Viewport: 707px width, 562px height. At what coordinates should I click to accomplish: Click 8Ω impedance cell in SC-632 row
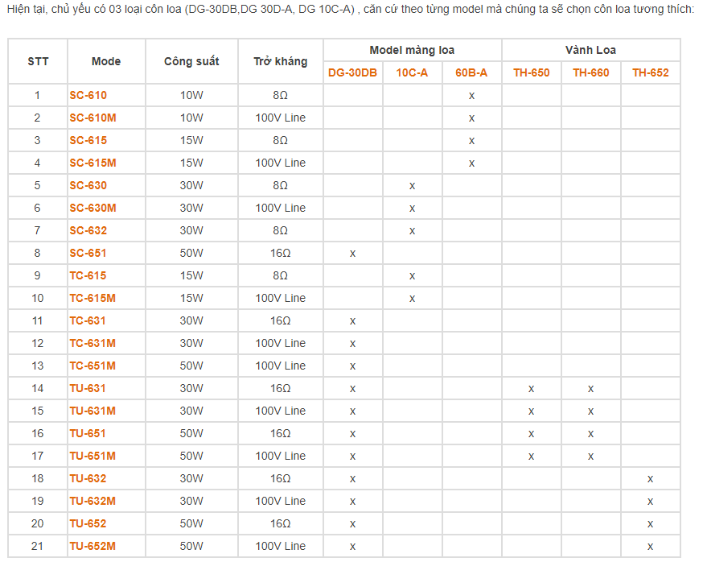(x=281, y=230)
